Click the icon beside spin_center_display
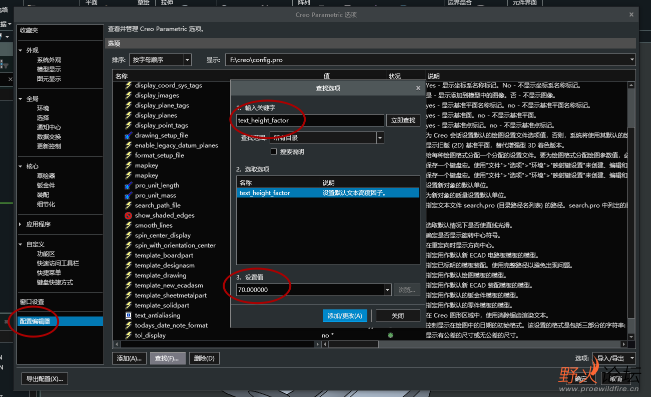This screenshot has width=651, height=397. 129,235
